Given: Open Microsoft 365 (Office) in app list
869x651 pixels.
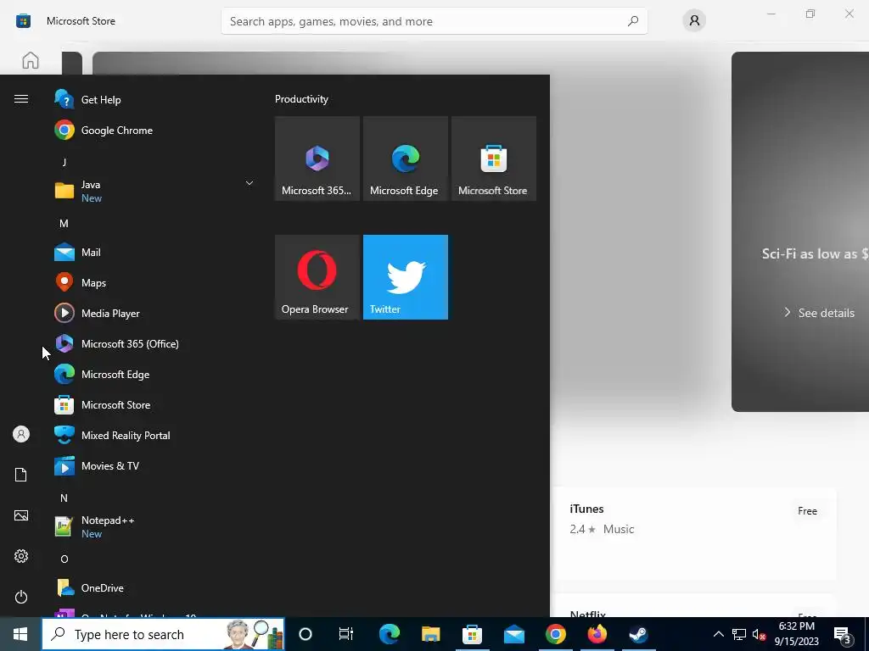Looking at the screenshot, I should click(x=154, y=344).
